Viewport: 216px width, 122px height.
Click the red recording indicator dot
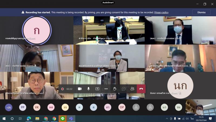click(x=62, y=89)
